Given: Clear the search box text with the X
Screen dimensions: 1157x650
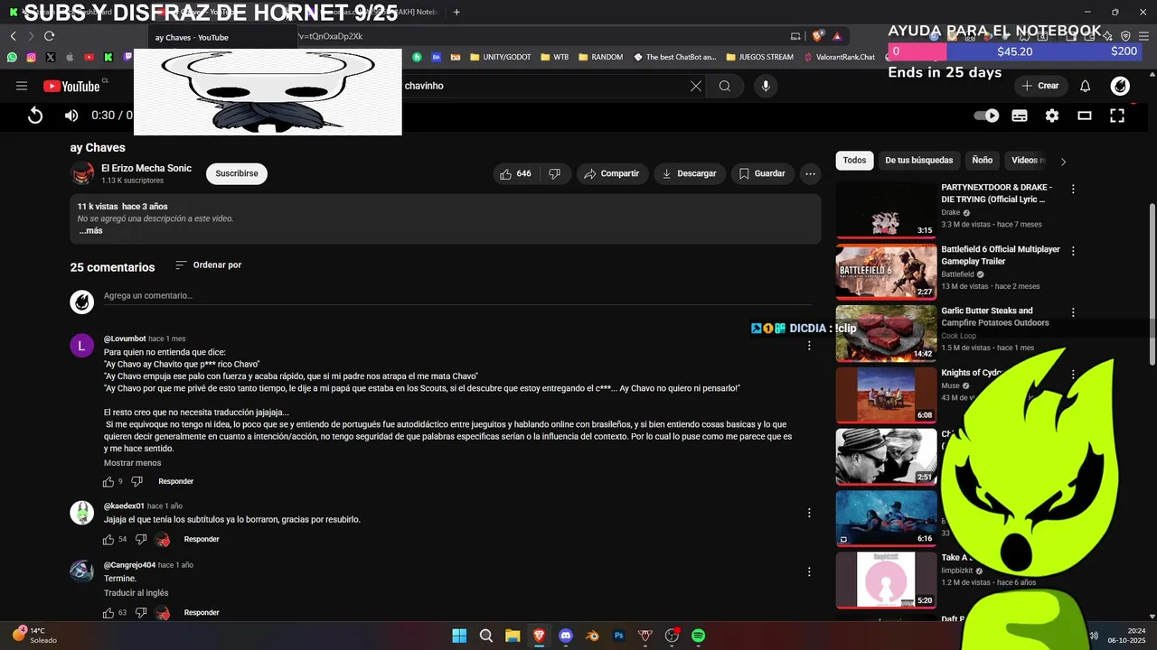Looking at the screenshot, I should [695, 86].
